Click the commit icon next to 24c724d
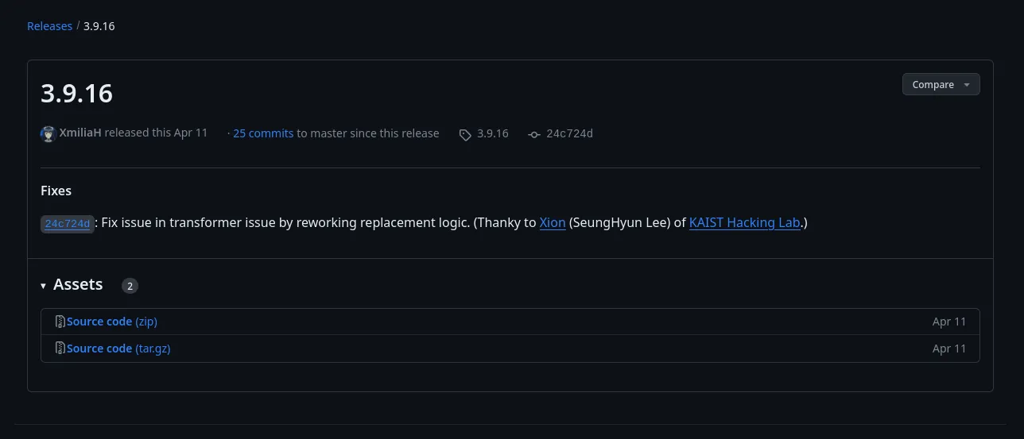The image size is (1024, 439). tap(534, 134)
